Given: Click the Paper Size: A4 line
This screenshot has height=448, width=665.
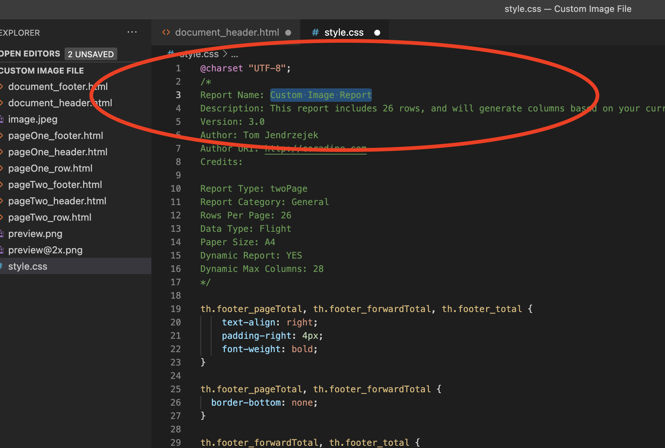Looking at the screenshot, I should 238,242.
